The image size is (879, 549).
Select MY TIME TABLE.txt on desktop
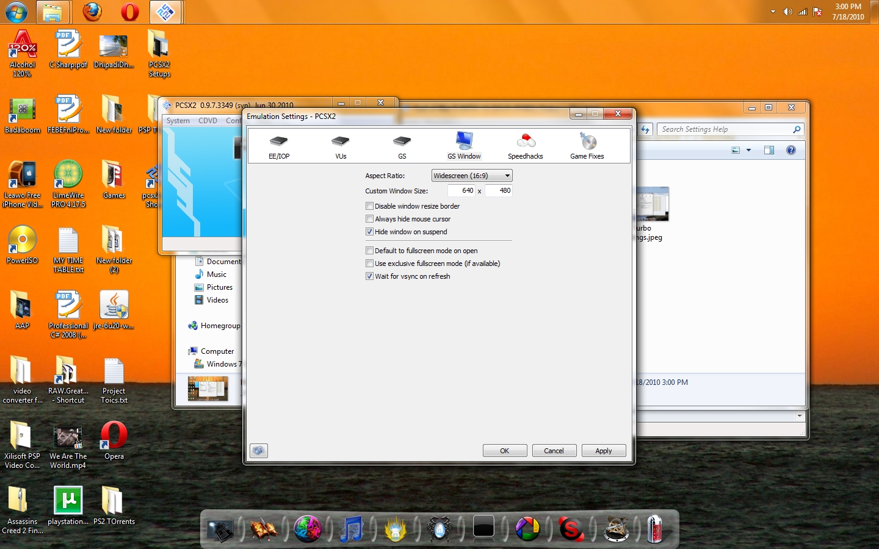(68, 249)
